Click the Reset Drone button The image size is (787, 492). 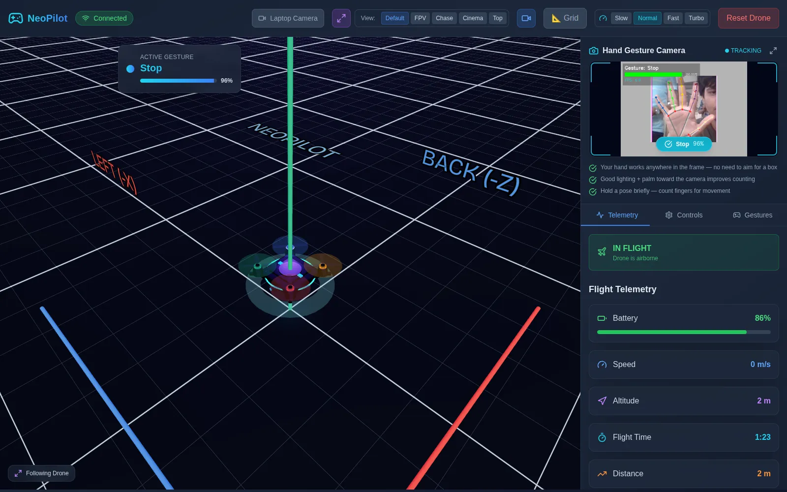coord(748,18)
